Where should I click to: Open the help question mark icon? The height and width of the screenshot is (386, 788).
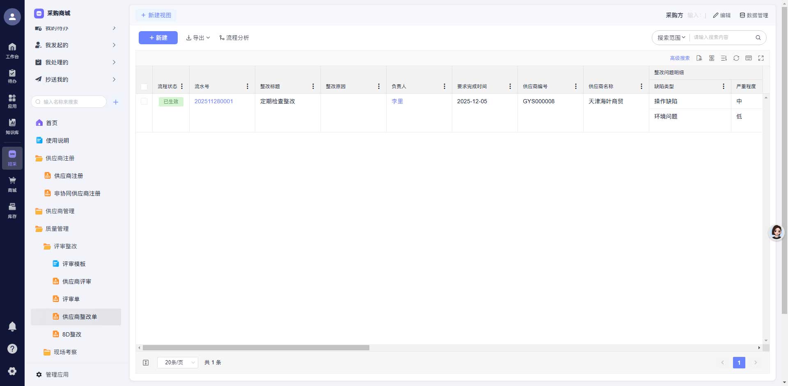click(x=12, y=349)
